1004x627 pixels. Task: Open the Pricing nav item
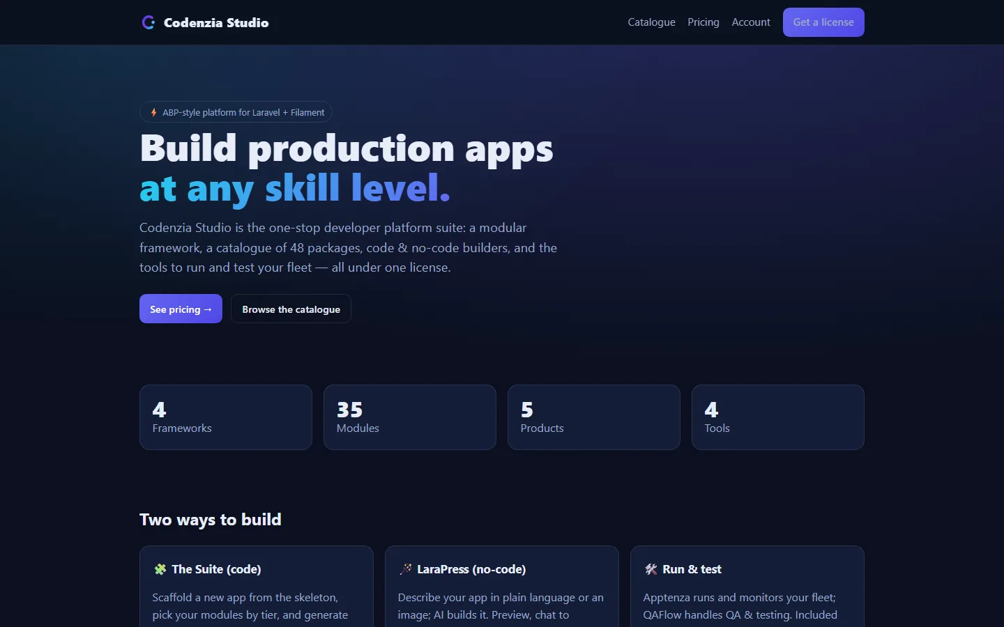pos(703,22)
